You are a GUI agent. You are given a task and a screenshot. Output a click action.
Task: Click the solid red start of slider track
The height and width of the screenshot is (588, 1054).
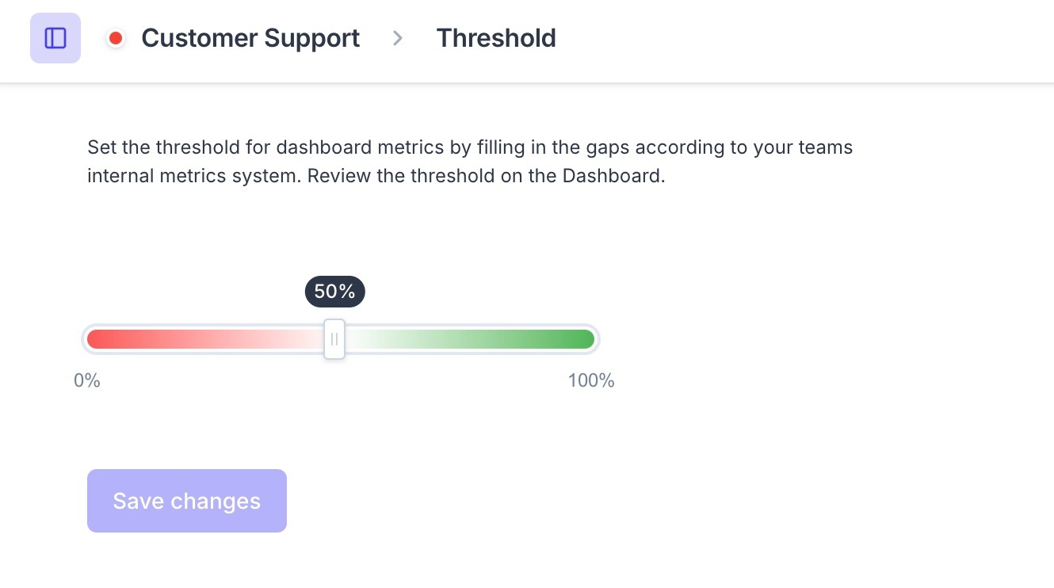click(99, 339)
